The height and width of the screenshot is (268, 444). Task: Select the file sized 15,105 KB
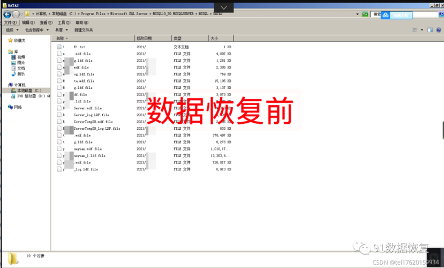[144, 81]
